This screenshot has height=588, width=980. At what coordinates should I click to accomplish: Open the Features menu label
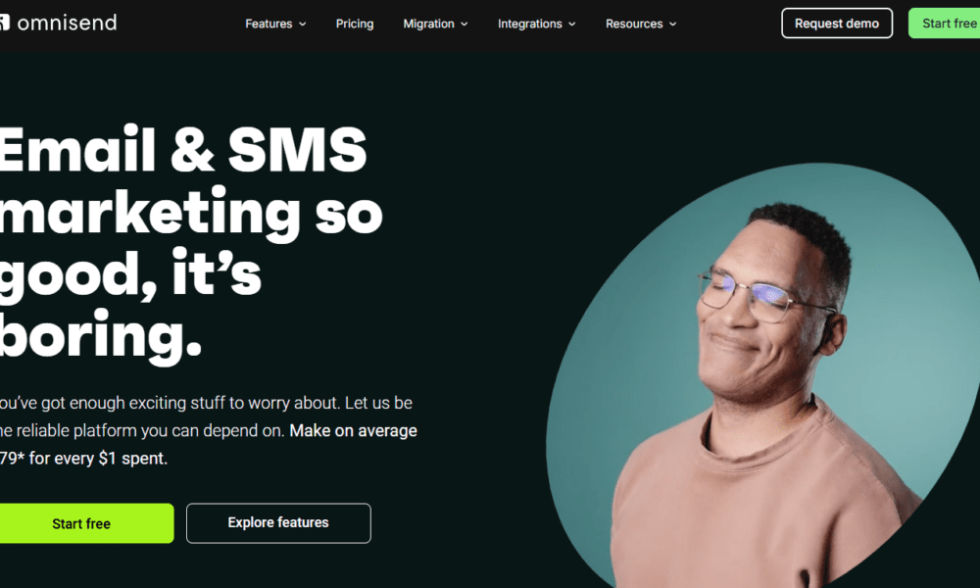[269, 24]
